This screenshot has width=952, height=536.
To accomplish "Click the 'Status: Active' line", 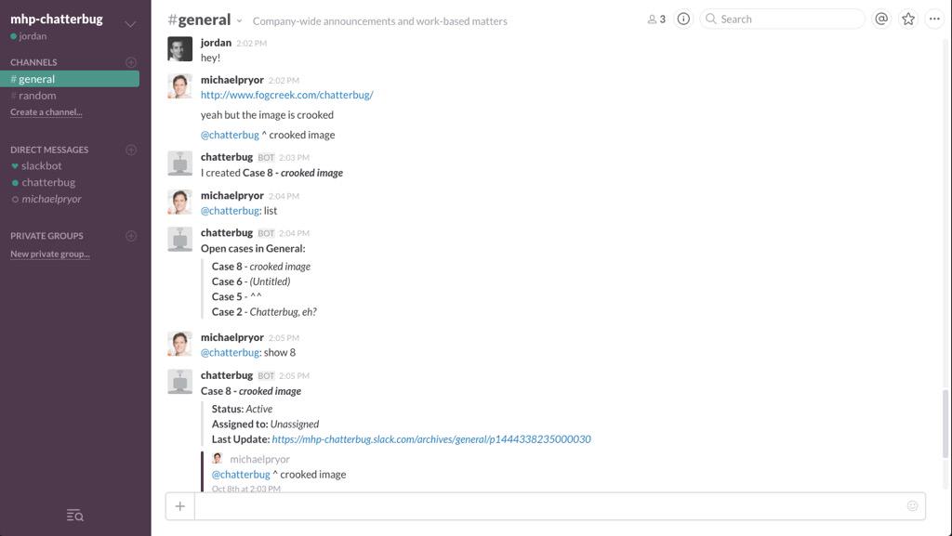I will [242, 409].
